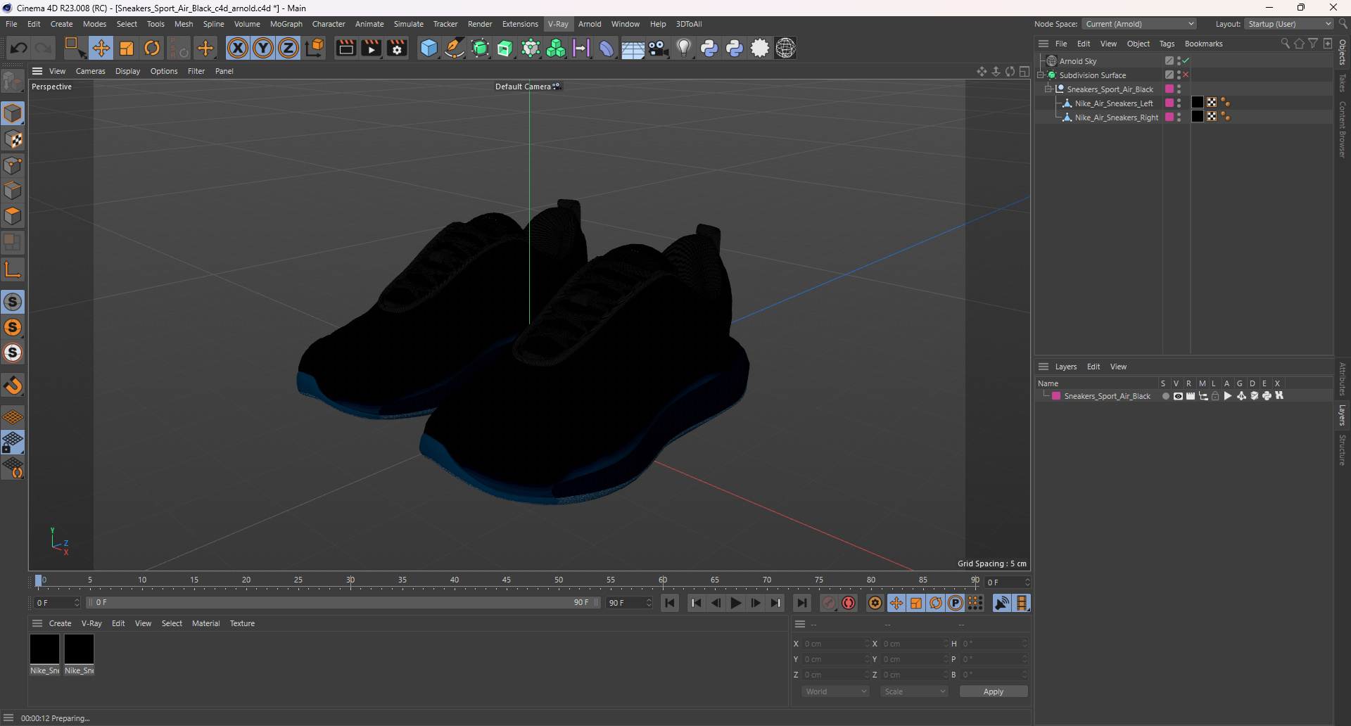The height and width of the screenshot is (726, 1351).
Task: Click the Coordinate System icon
Action: 315,48
